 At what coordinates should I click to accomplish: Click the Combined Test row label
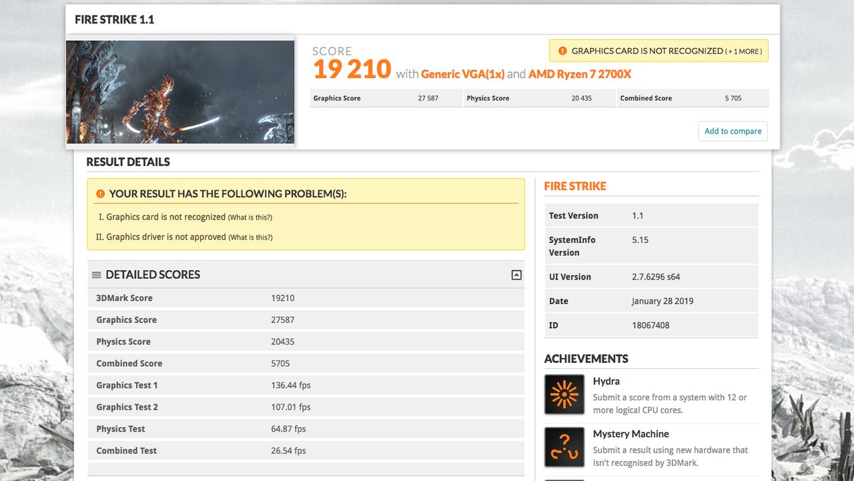pyautogui.click(x=126, y=451)
